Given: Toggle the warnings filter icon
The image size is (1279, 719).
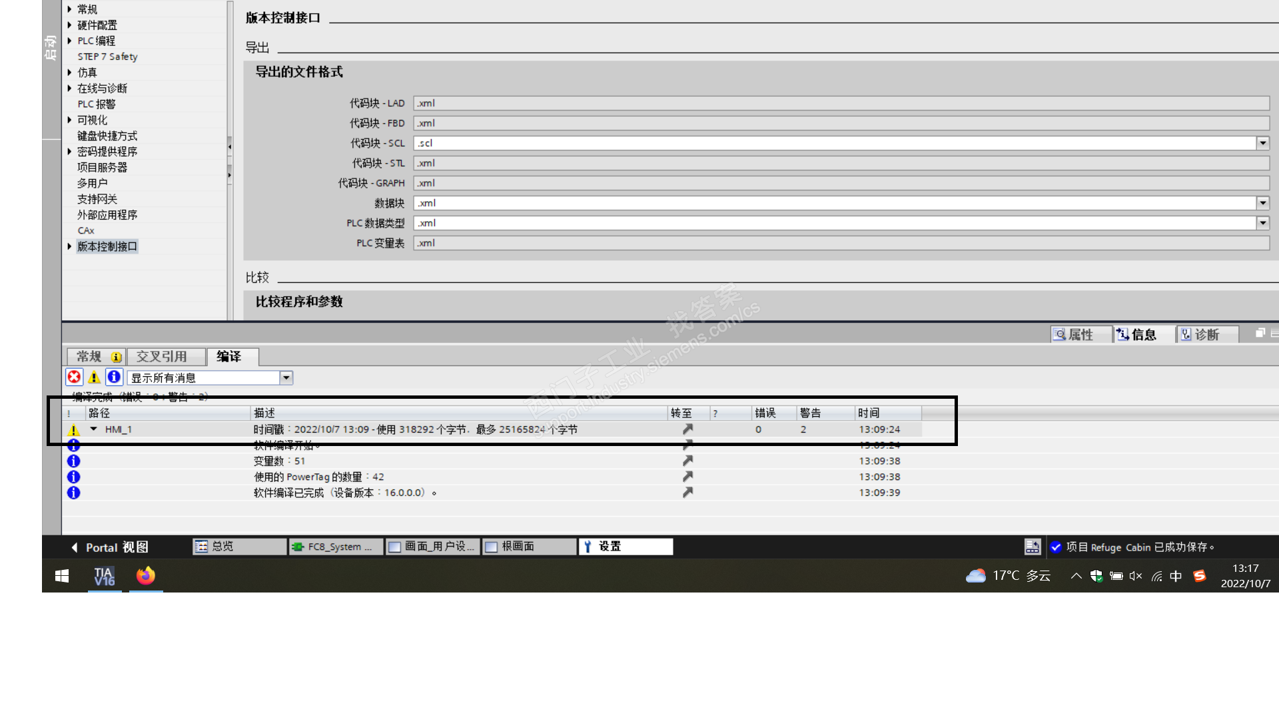Looking at the screenshot, I should tap(94, 377).
